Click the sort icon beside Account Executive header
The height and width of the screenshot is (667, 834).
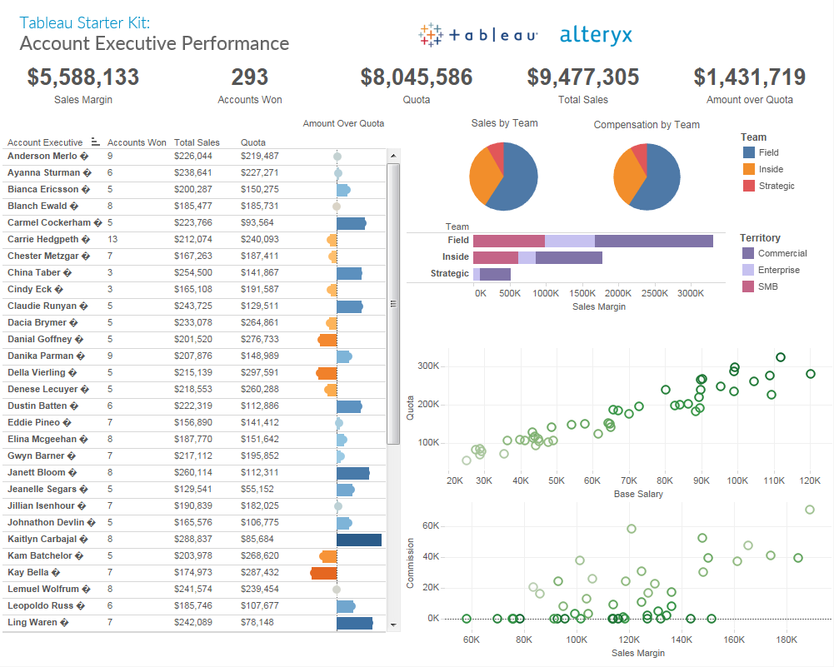coord(95,142)
